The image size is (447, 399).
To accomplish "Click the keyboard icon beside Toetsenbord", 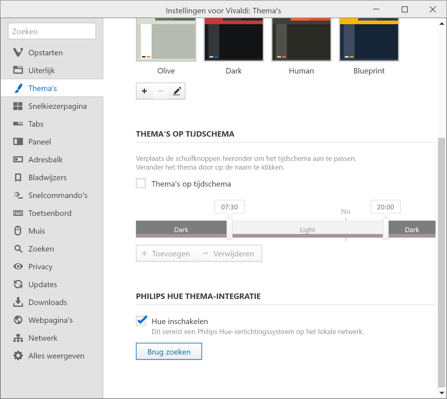I will coord(18,213).
